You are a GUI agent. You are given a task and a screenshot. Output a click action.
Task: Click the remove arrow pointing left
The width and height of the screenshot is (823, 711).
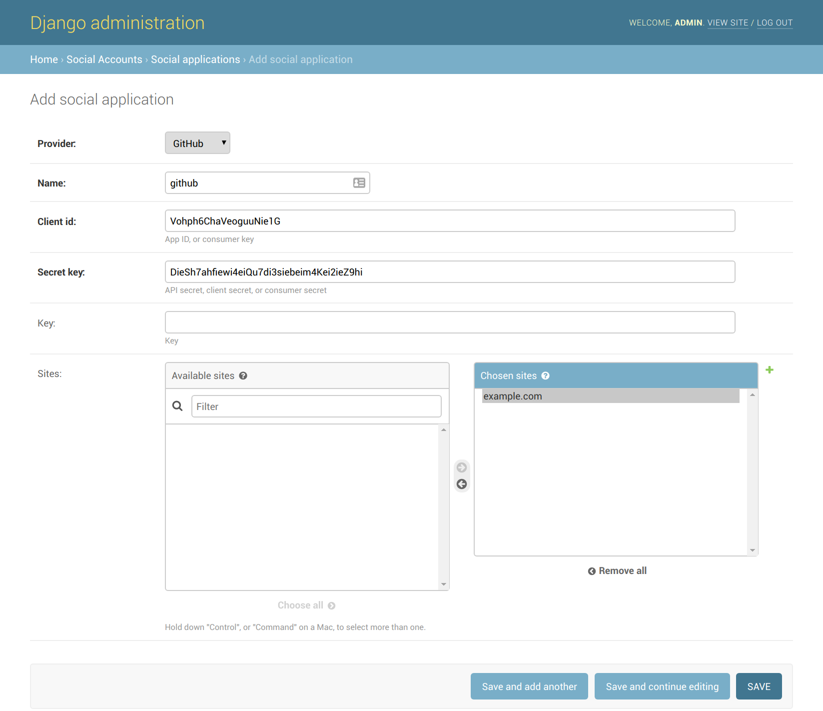pos(462,484)
